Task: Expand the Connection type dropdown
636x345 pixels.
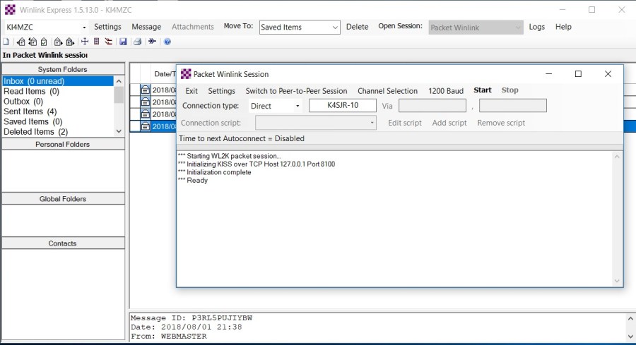Action: (298, 106)
